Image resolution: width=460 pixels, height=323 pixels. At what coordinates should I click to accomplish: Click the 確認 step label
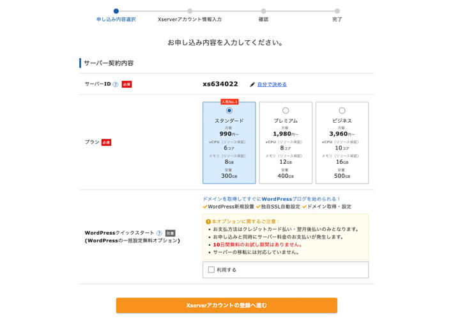pyautogui.click(x=263, y=19)
